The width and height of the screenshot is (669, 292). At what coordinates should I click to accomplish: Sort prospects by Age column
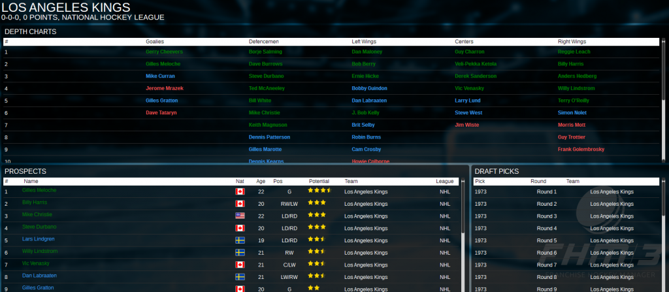pos(261,182)
